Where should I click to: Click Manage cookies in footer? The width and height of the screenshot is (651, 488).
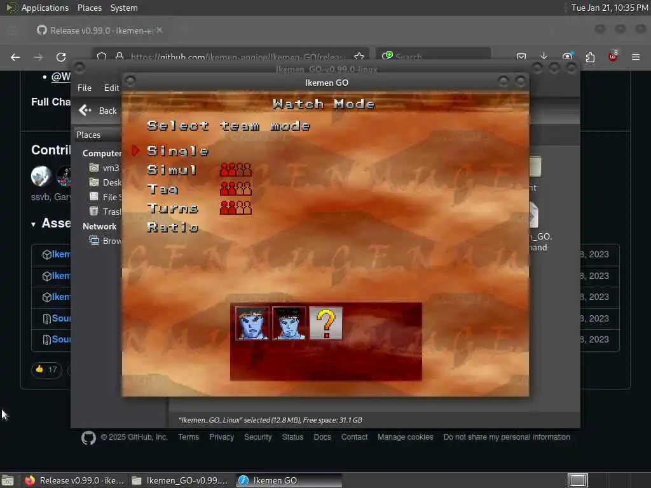pos(405,437)
